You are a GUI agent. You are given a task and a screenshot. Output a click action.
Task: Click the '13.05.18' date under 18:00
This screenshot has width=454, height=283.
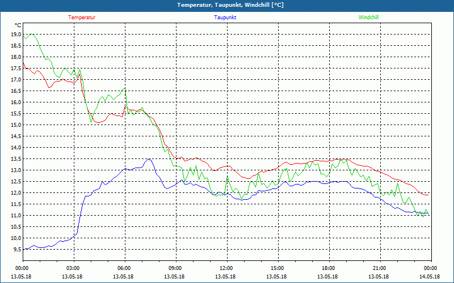coord(327,277)
